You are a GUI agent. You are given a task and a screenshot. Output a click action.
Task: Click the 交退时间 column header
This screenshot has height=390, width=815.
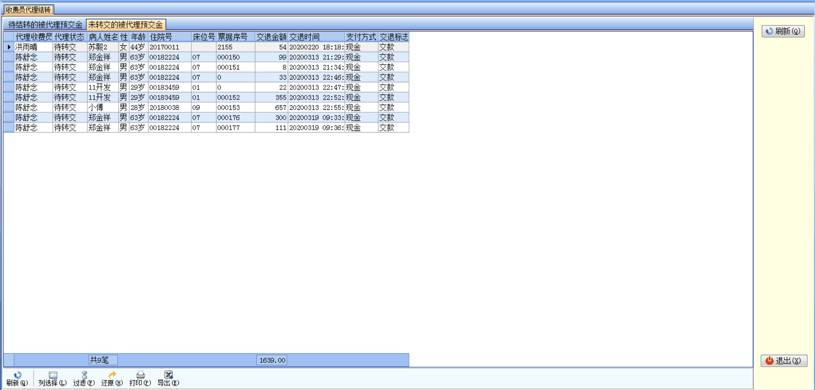[x=316, y=37]
